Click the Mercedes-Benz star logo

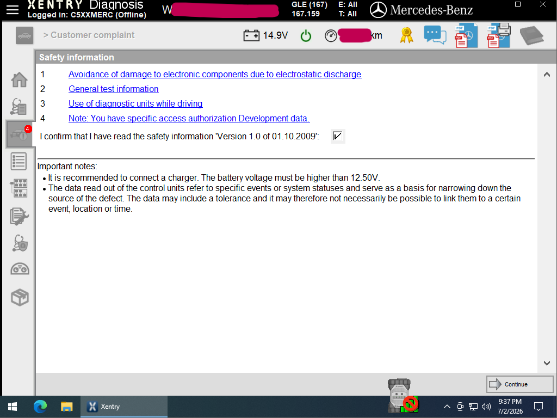coord(378,10)
